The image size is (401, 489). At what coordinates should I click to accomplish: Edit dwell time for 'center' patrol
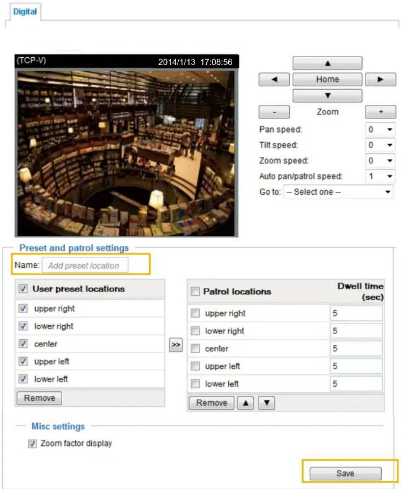click(356, 348)
